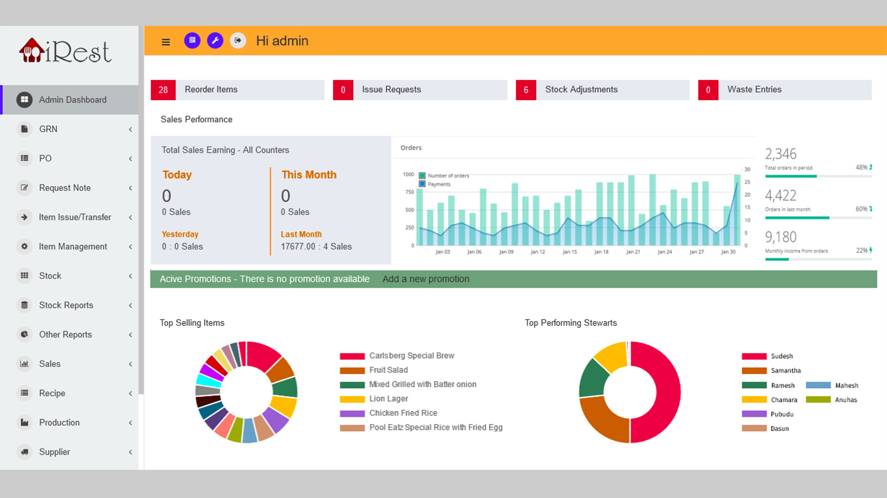Click the Request Note edit icon
887x498 pixels.
[x=24, y=188]
